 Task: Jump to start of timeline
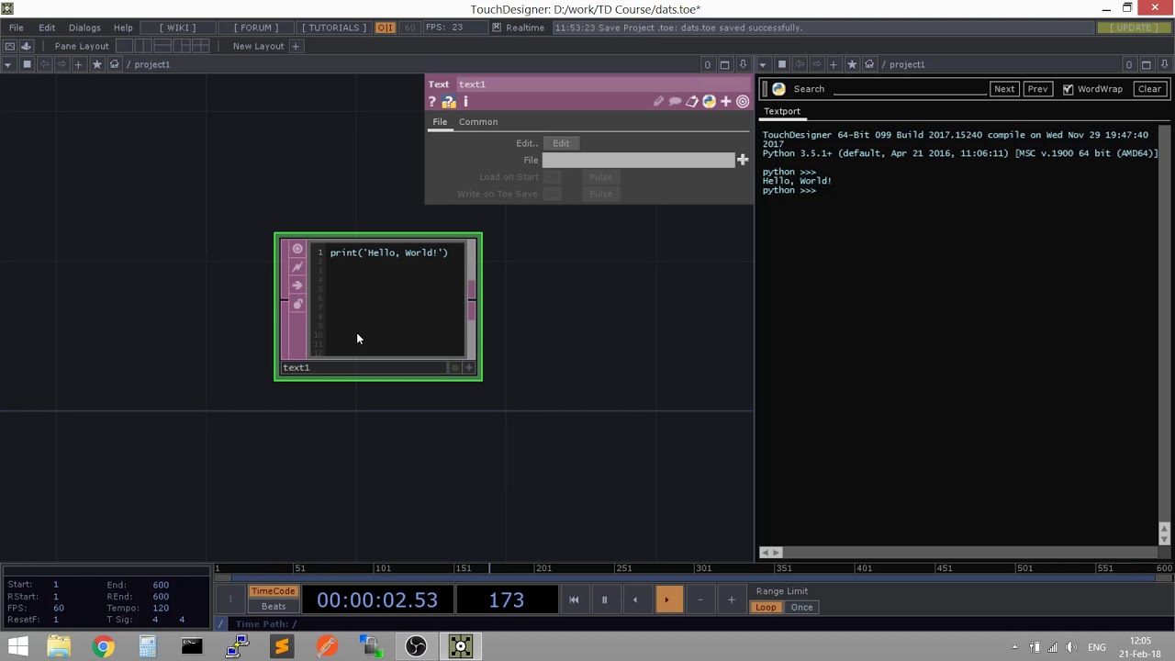coord(574,599)
